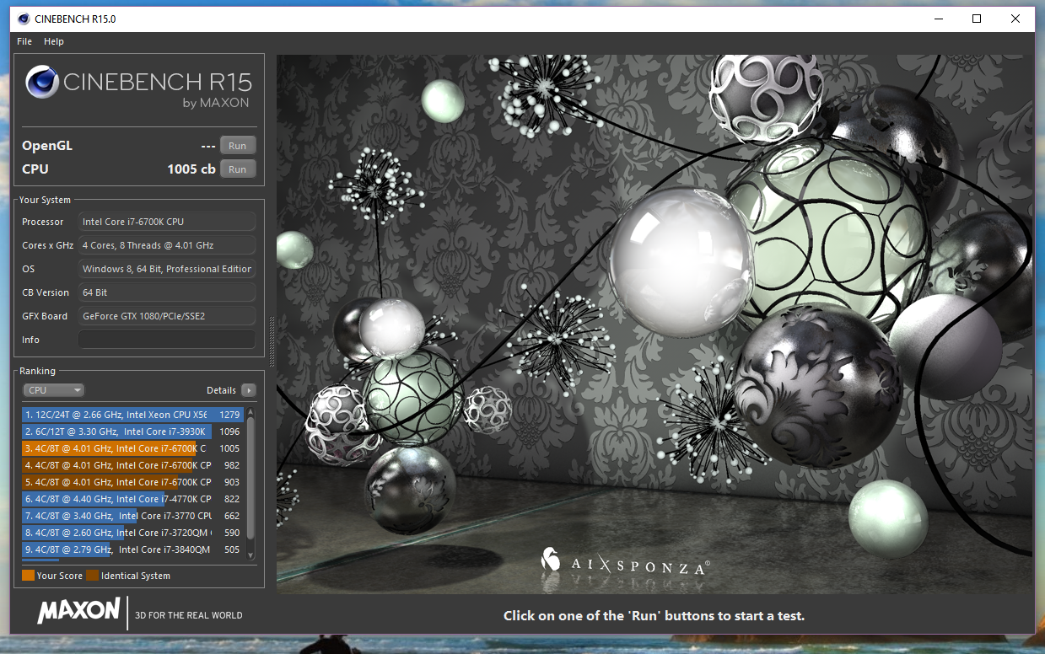The width and height of the screenshot is (1045, 654).
Task: Select ranking row 2 Core i7-3930K
Action: (x=133, y=432)
